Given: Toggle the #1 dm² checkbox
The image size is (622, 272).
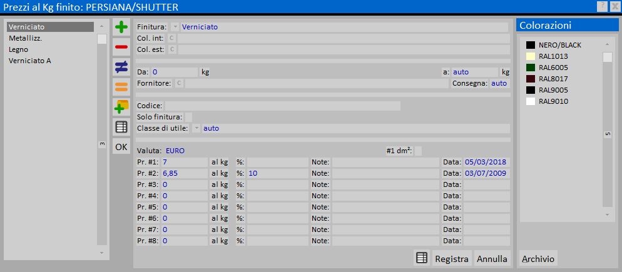Looking at the screenshot, I should (x=418, y=151).
